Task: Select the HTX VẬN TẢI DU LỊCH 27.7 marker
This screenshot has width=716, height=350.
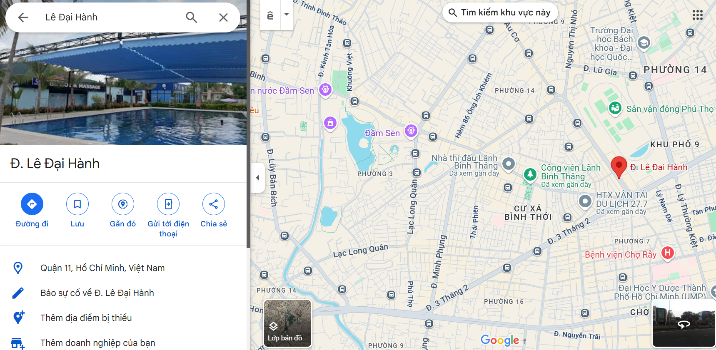Action: 585,201
